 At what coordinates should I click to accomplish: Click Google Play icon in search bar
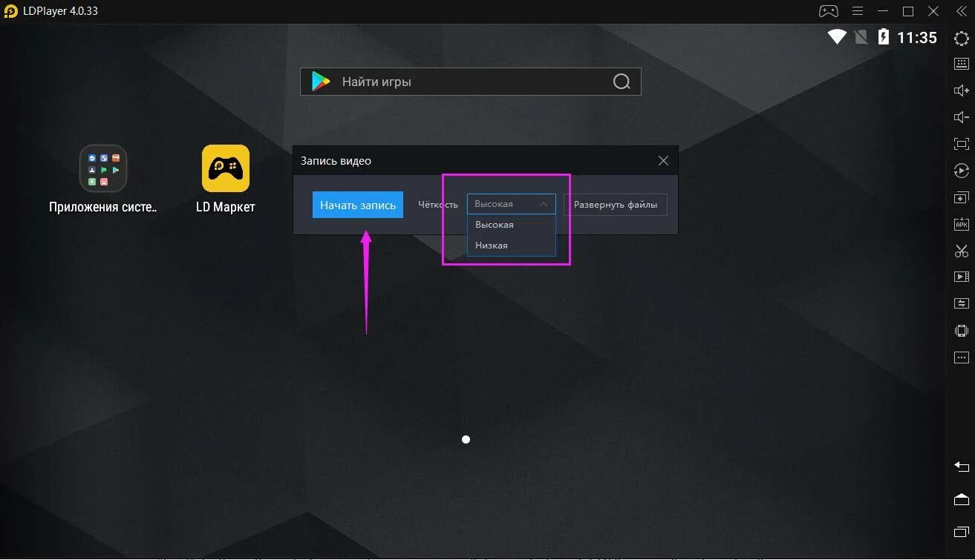(321, 82)
